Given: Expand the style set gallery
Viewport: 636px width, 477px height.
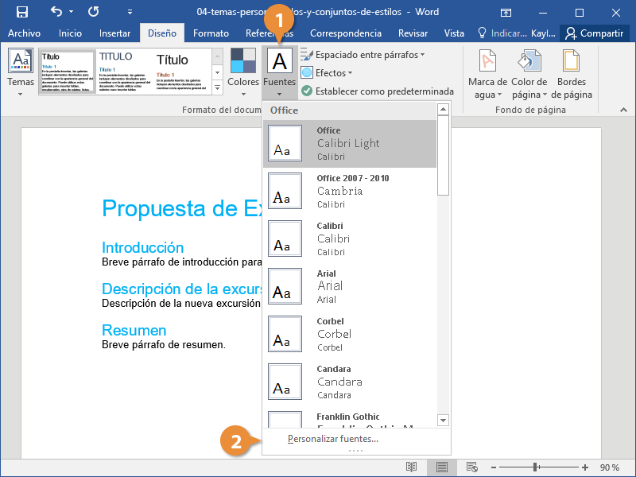Looking at the screenshot, I should 217,87.
